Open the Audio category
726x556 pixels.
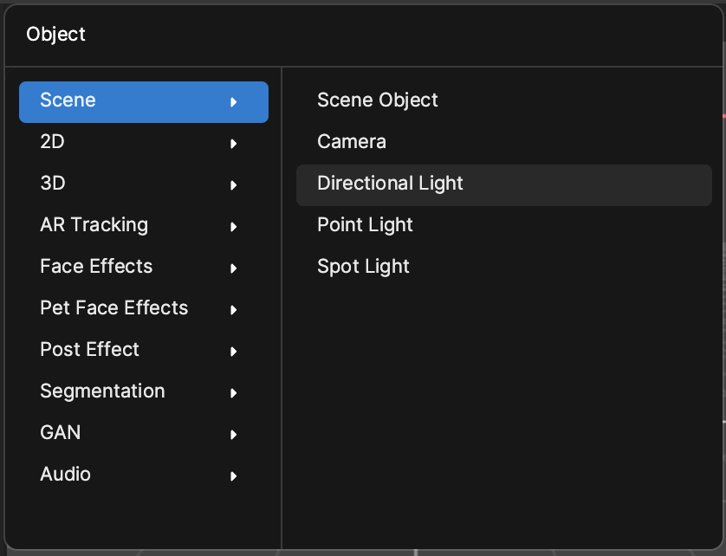[x=144, y=476]
